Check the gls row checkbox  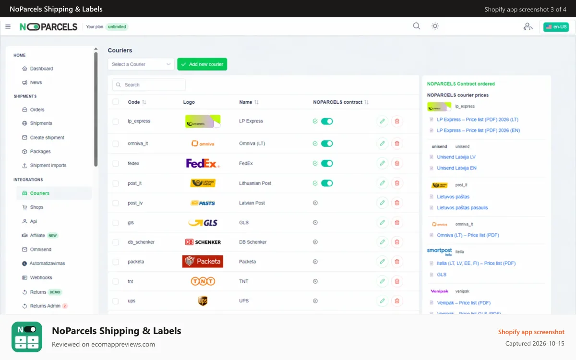[115, 223]
